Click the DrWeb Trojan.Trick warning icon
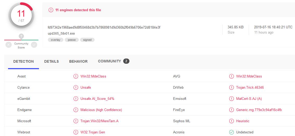The image size is (295, 136). tap(231, 88)
